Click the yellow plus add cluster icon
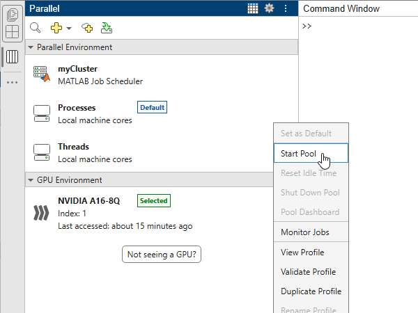 56,28
